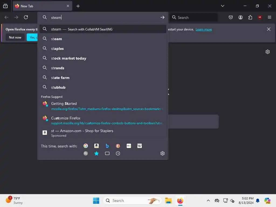Search bookmarks using the star icon

[x=96, y=153]
